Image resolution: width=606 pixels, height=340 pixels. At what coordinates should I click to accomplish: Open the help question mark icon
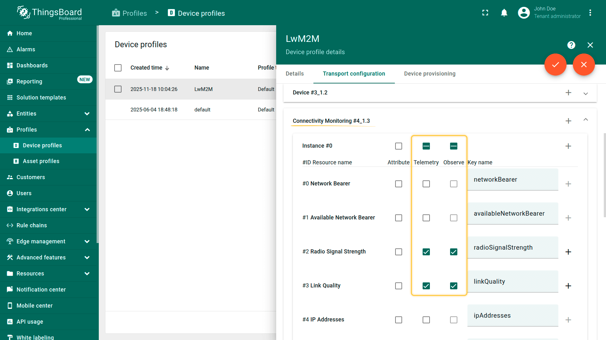[x=571, y=45]
